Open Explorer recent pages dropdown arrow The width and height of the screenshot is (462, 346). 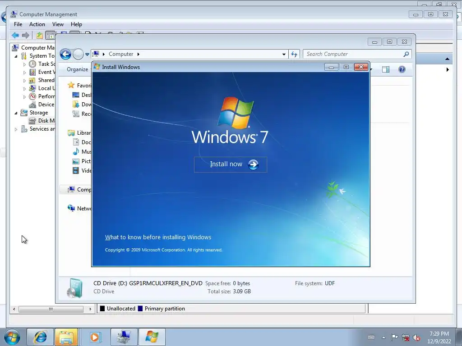point(87,54)
